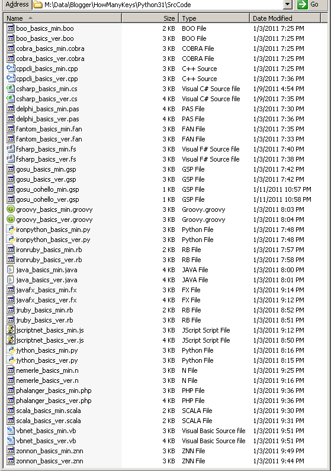Screen dimensions: 331x471
Task: Click the groovy_basics_ver.groovy Groovy icon
Action: tap(11, 220)
